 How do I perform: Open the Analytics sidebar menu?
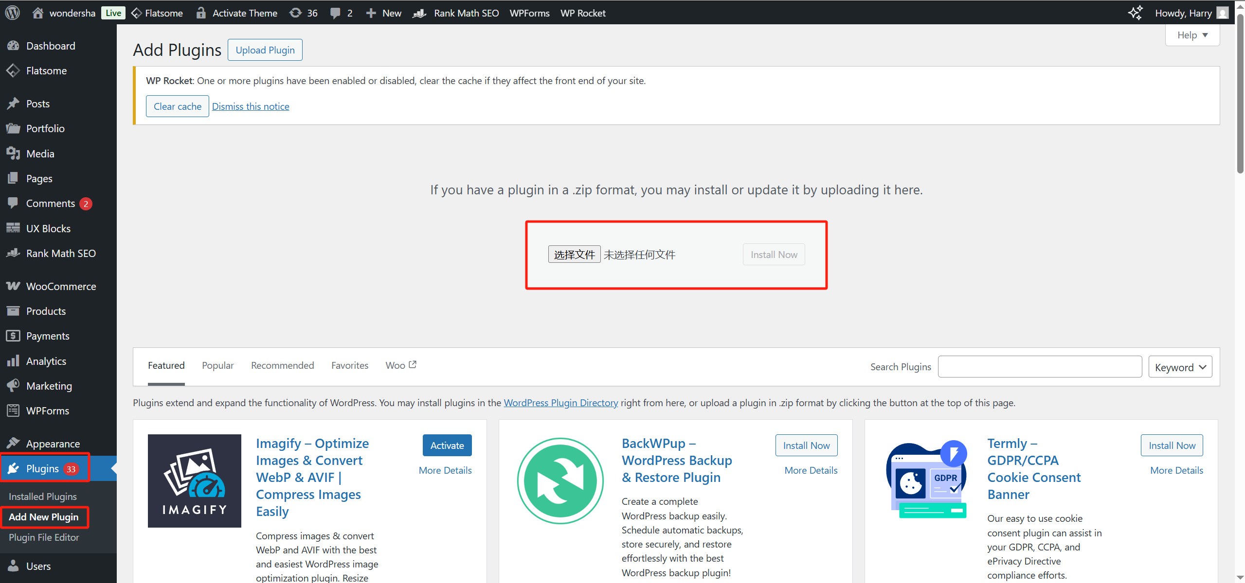point(46,361)
